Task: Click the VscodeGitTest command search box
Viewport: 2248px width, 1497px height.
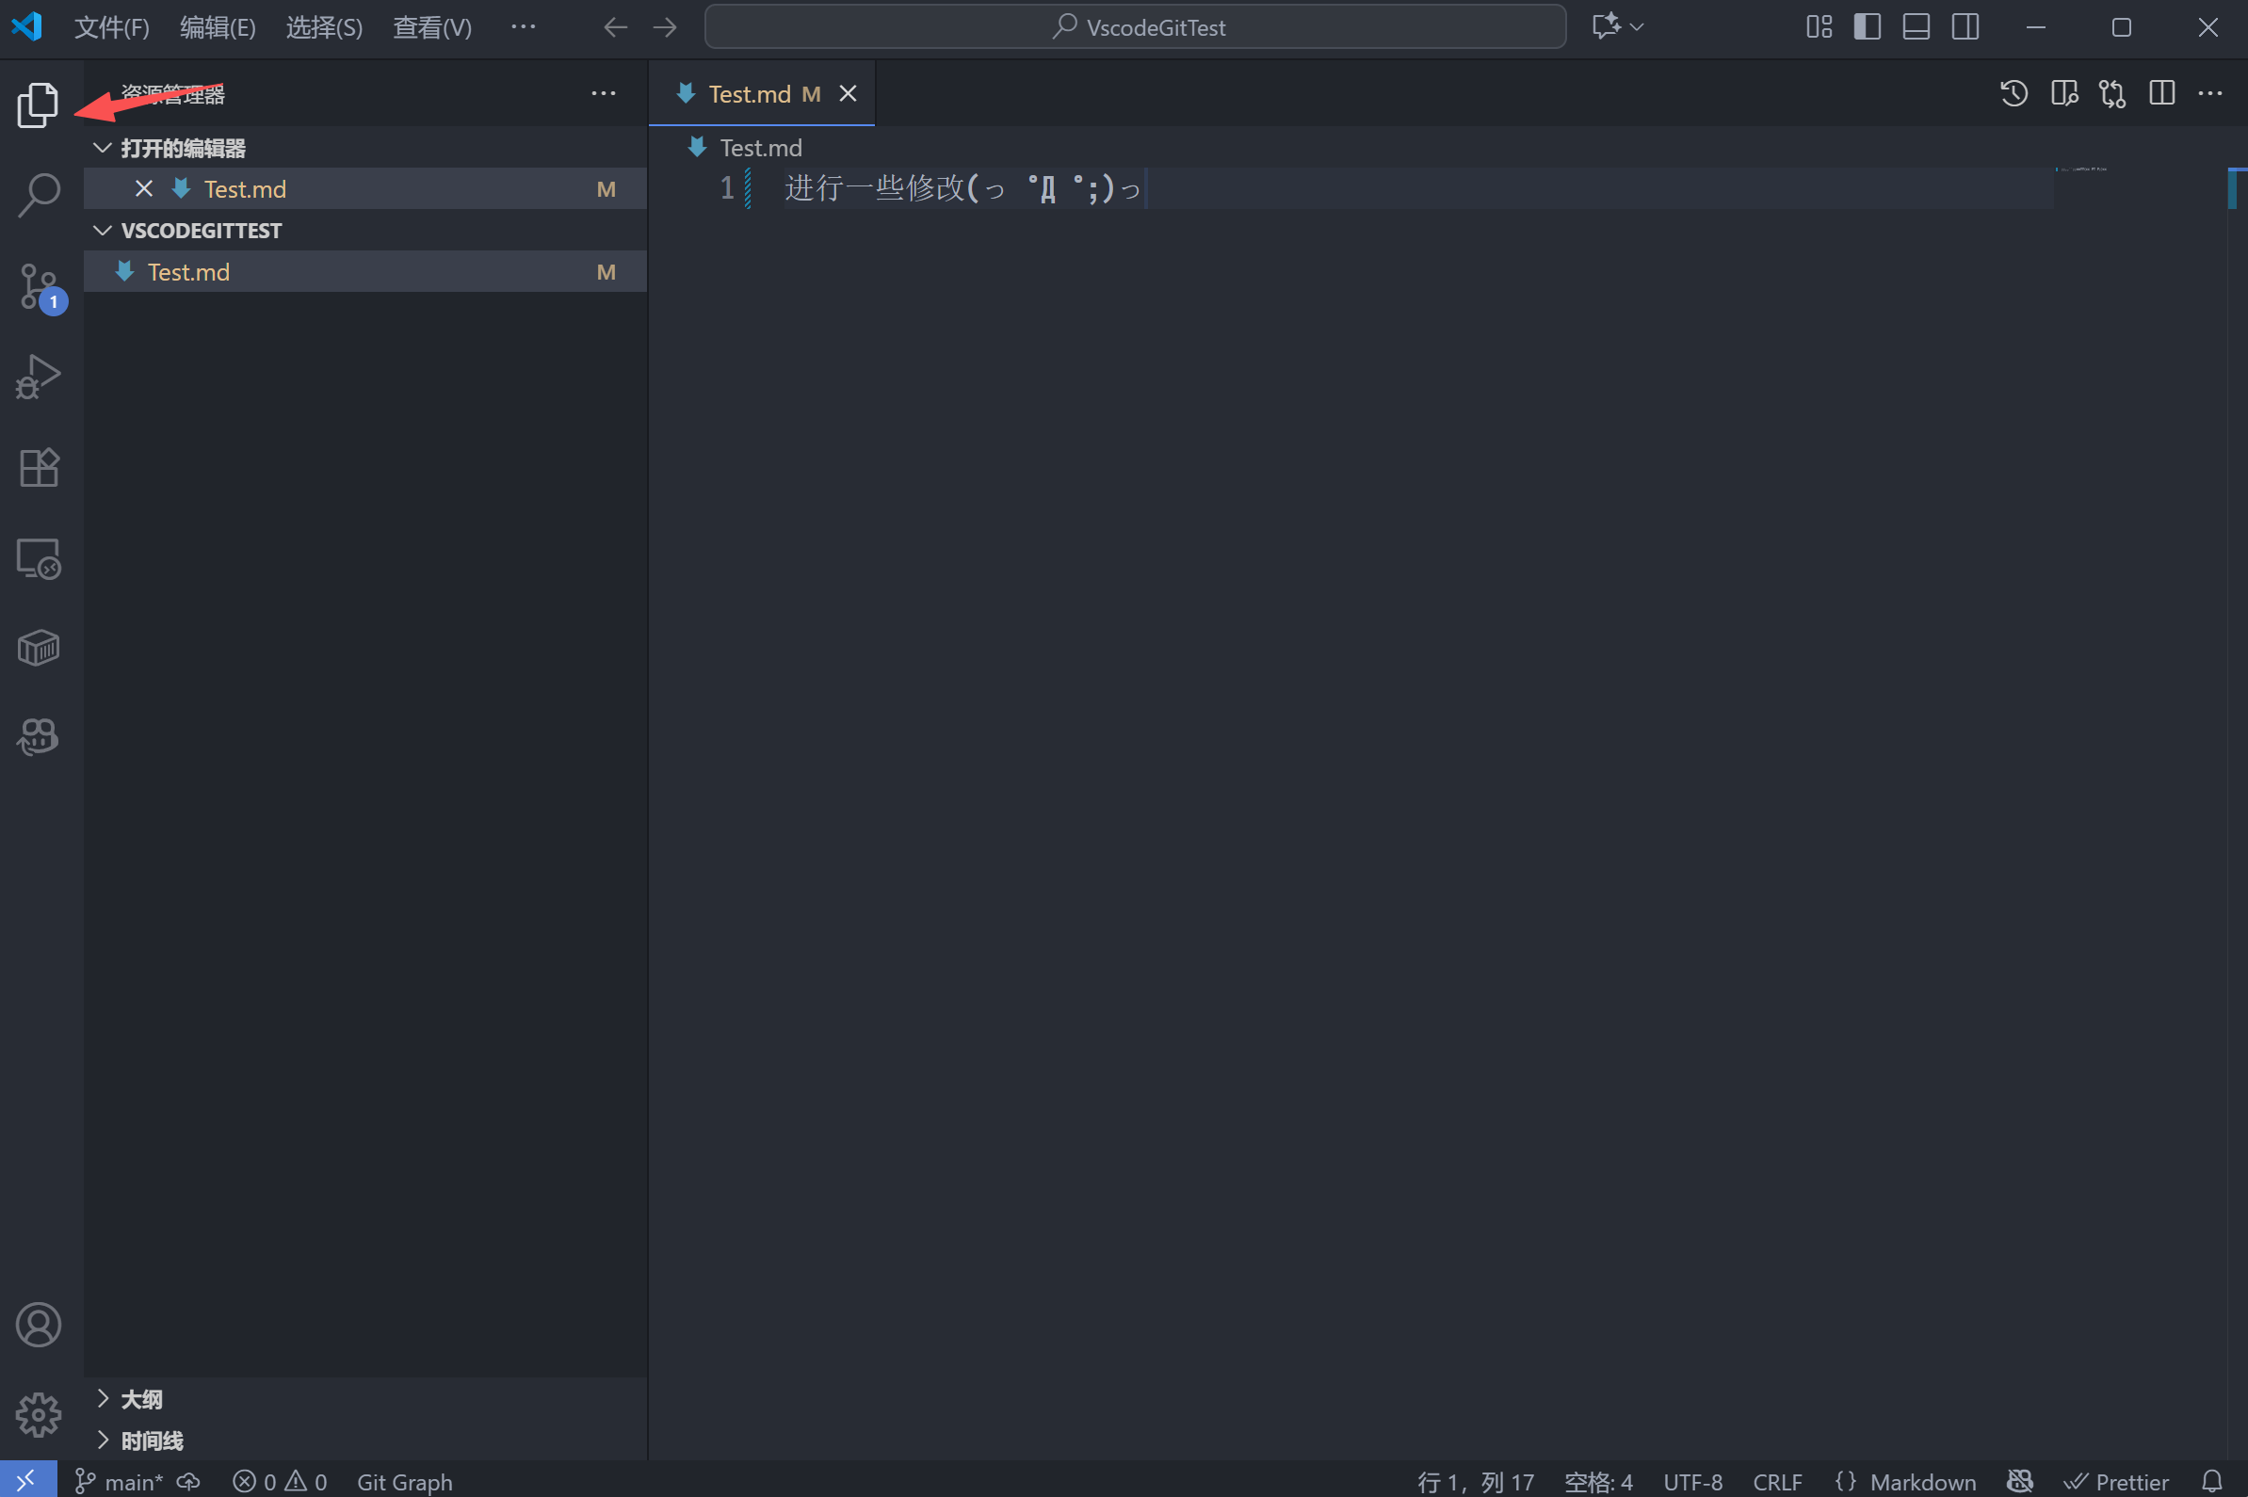Action: [x=1135, y=26]
